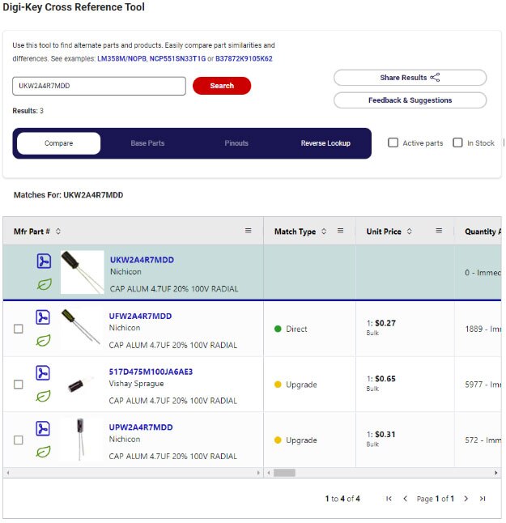Open column menu icon in Match Type header
This screenshot has width=506, height=523.
point(341,231)
